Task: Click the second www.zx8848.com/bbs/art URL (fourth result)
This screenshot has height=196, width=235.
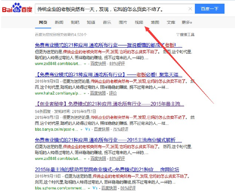Action: click(x=58, y=159)
